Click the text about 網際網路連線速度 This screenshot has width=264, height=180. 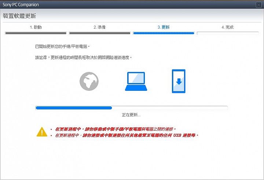84,58
